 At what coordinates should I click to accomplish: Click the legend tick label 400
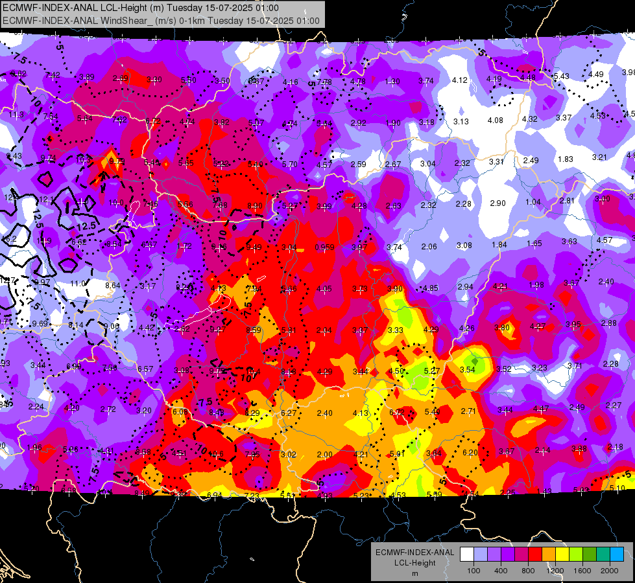[501, 571]
